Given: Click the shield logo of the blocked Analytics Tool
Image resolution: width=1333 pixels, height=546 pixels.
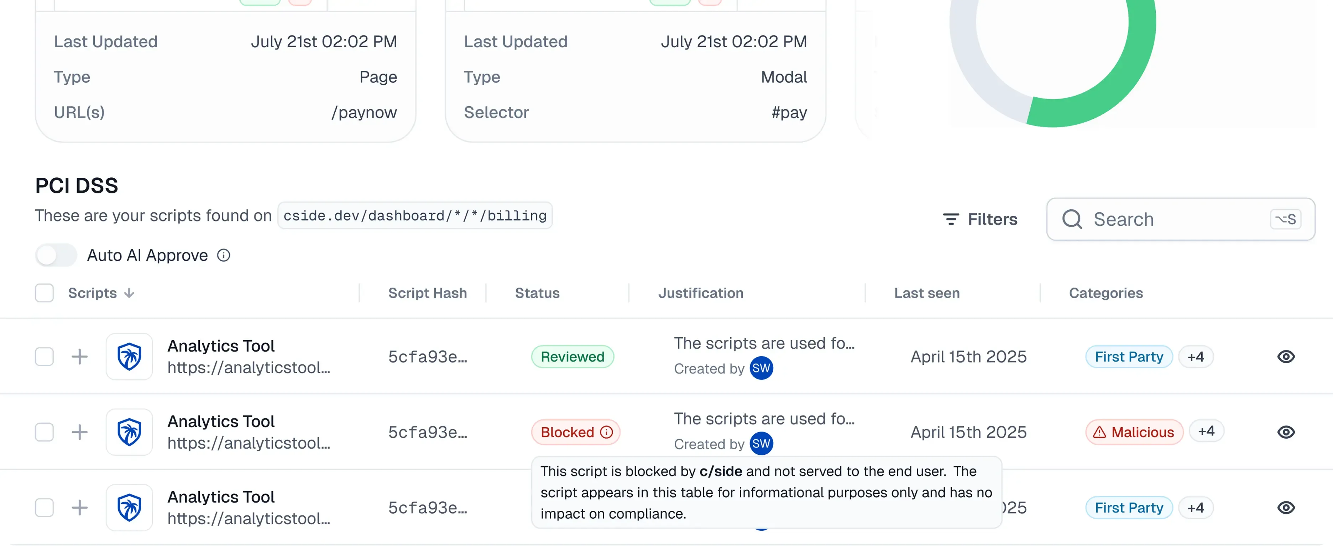Looking at the screenshot, I should pyautogui.click(x=129, y=432).
